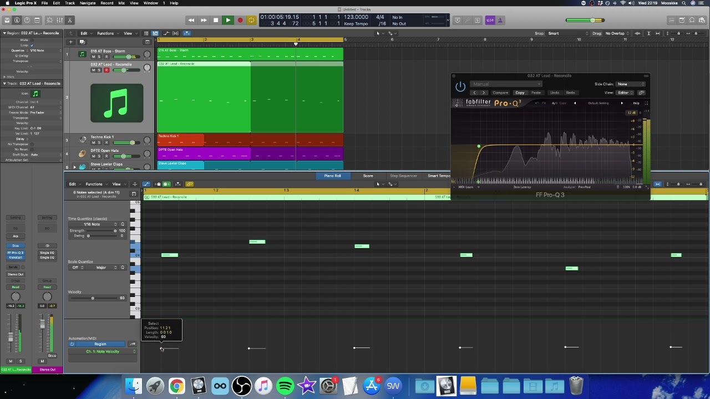This screenshot has width=710, height=399.
Task: Mute the 016 AT Bass - Storm track
Action: [93, 57]
